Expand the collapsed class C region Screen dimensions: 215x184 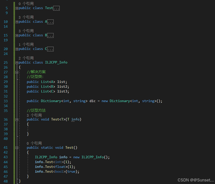(17, 49)
